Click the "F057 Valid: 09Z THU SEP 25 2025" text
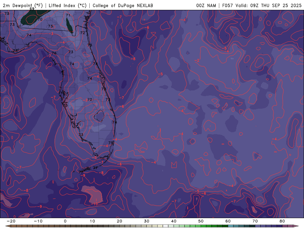Image resolution: width=304 pixels, height=228 pixels. 262,5
